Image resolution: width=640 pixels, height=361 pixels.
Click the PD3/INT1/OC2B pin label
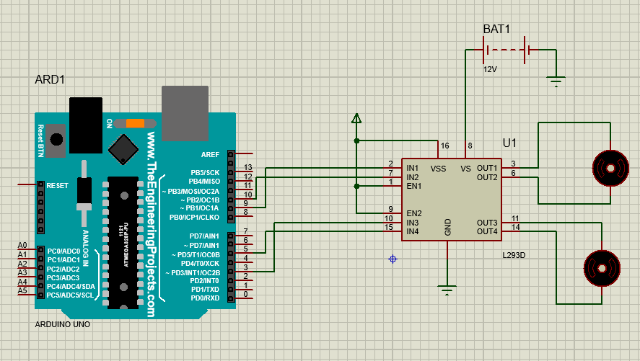click(193, 272)
